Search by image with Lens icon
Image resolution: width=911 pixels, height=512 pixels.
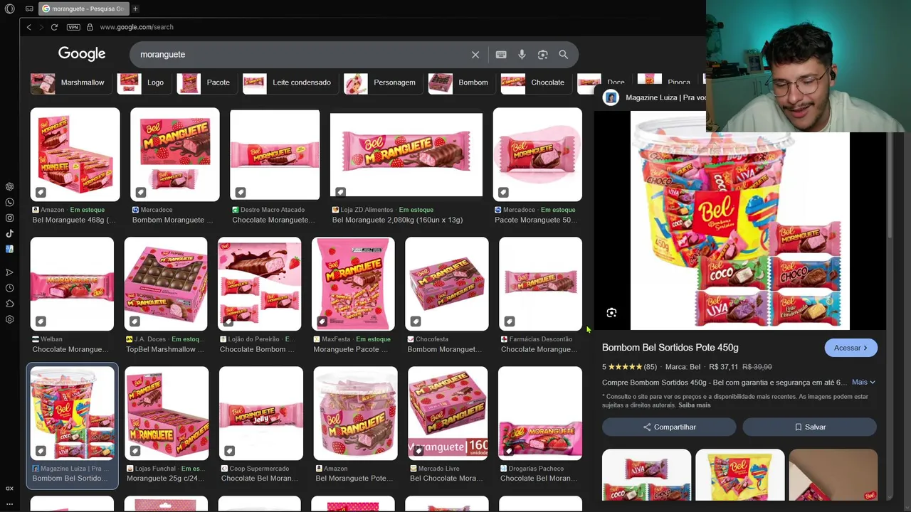tap(543, 55)
